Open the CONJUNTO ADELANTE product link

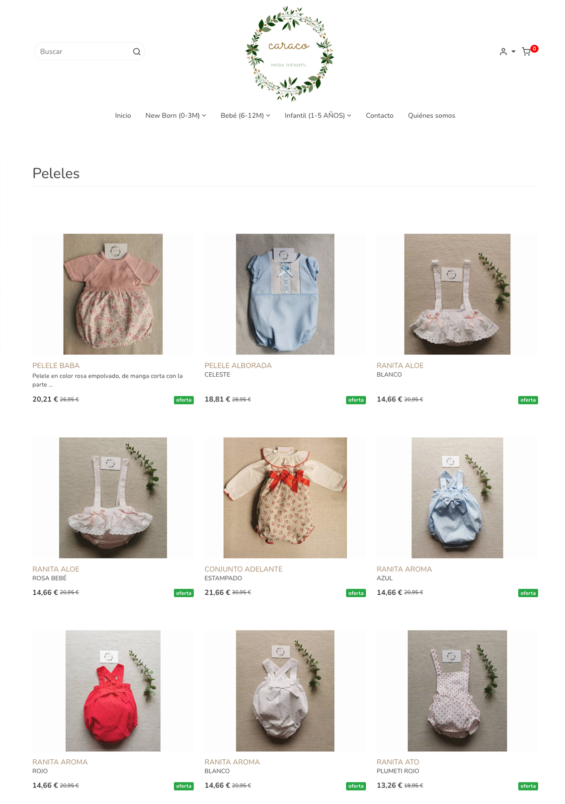coord(243,569)
